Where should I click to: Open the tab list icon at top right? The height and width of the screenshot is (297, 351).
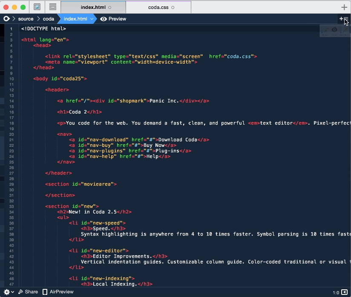[346, 18]
